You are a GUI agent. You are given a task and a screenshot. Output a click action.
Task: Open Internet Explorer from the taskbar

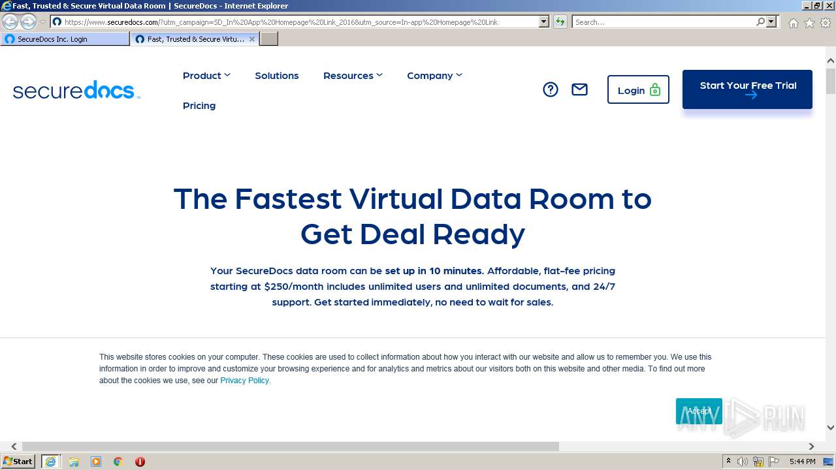click(x=50, y=462)
